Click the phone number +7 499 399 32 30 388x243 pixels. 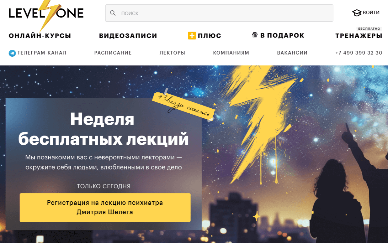coord(359,53)
